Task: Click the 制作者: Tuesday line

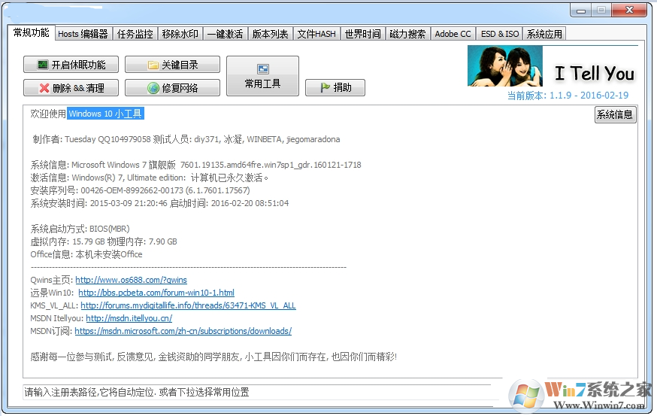Action: coord(186,139)
